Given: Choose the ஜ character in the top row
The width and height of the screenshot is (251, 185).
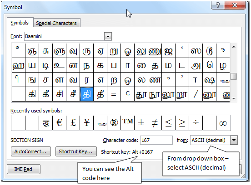Looking at the screenshot, I should pyautogui.click(x=168, y=51).
